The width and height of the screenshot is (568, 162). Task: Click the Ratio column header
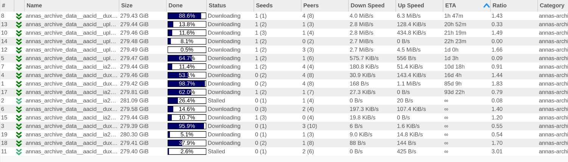(x=500, y=6)
